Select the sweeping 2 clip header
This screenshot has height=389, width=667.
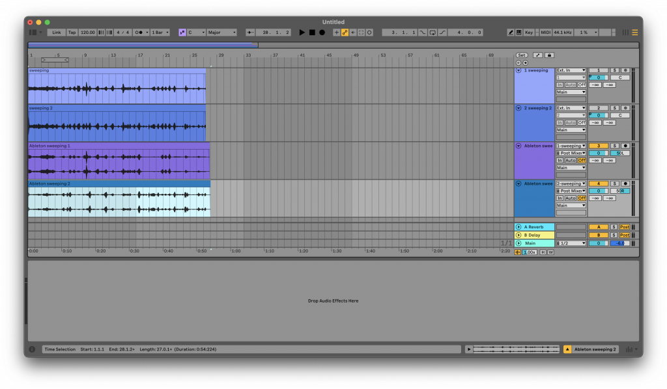pyautogui.click(x=117, y=108)
